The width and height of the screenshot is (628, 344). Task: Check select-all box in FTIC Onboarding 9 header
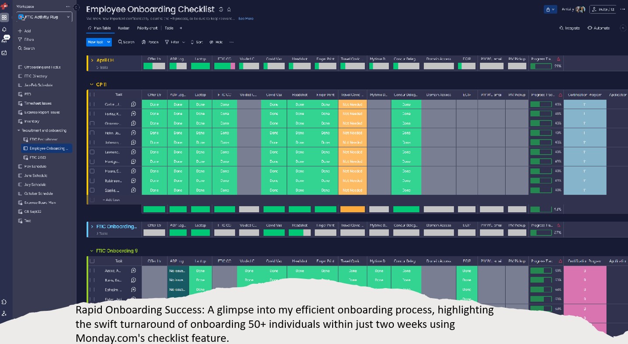[92, 261]
